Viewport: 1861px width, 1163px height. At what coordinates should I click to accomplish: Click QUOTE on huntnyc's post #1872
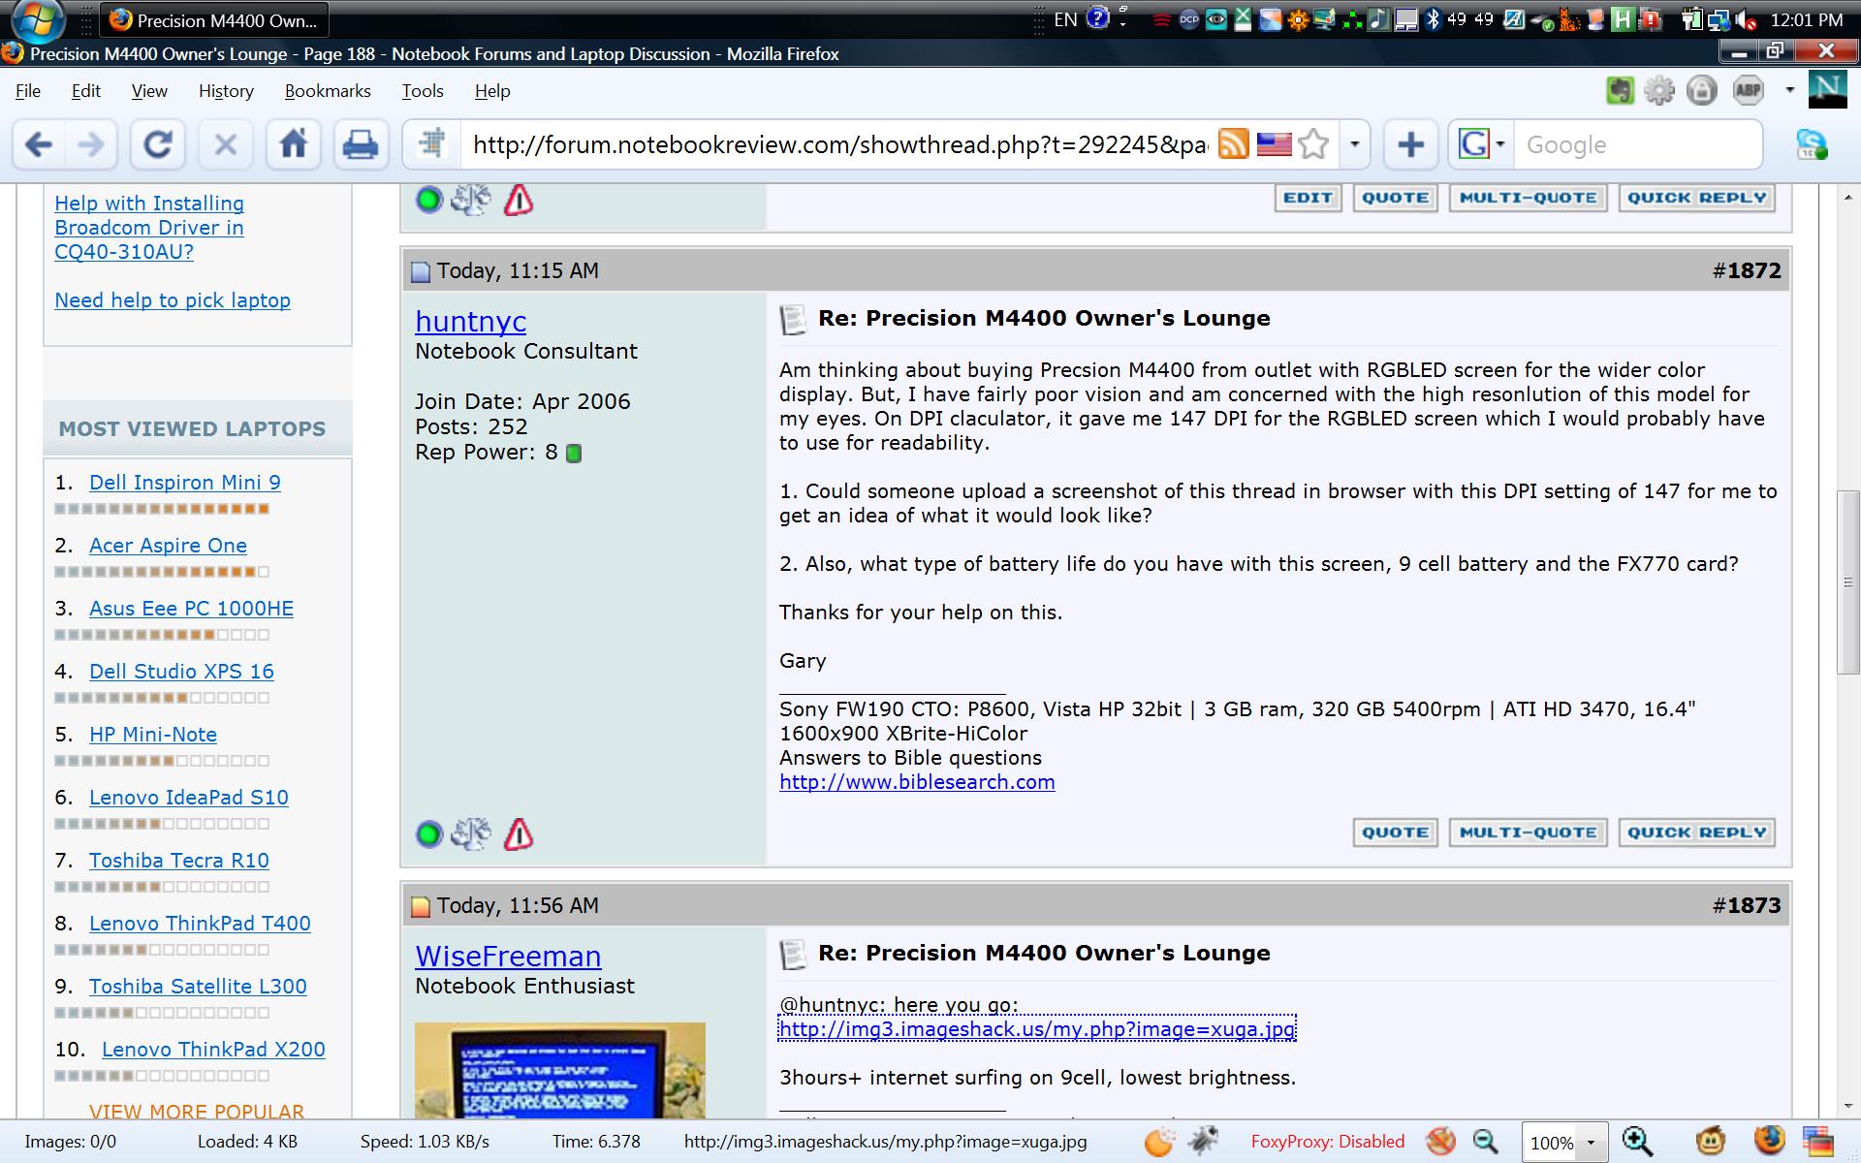pyautogui.click(x=1395, y=833)
